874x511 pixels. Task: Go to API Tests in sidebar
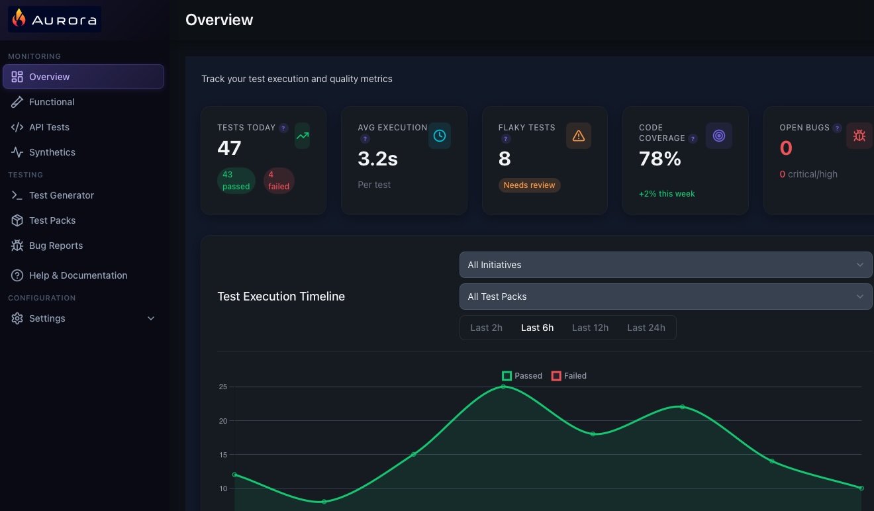tap(83, 127)
